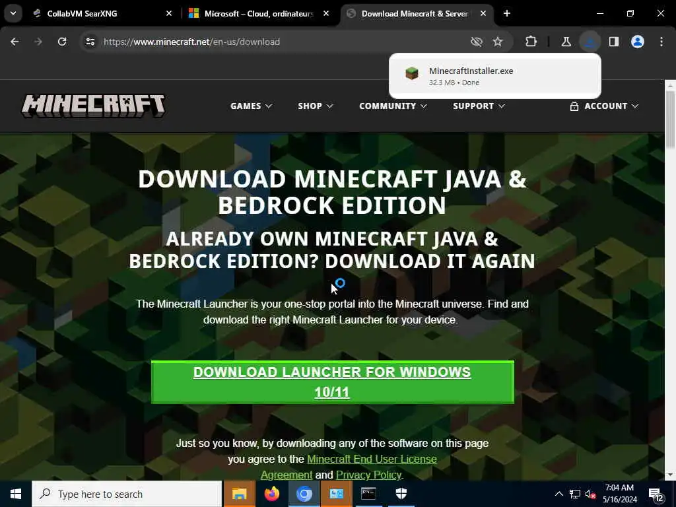Expand the Support menu
The image size is (676, 507).
click(x=479, y=106)
